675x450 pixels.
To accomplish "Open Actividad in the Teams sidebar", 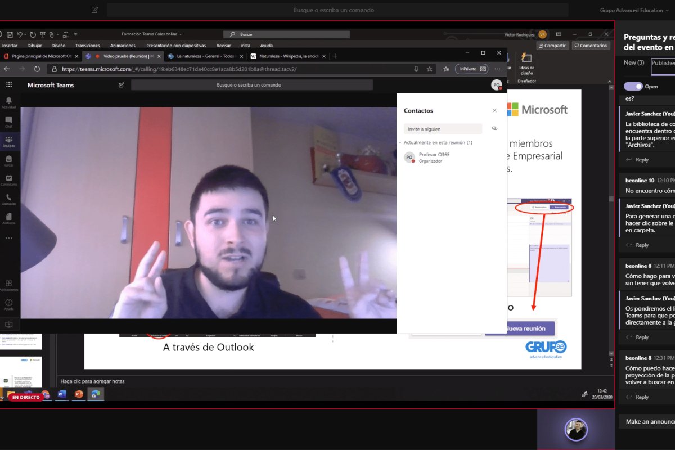I will point(8,102).
